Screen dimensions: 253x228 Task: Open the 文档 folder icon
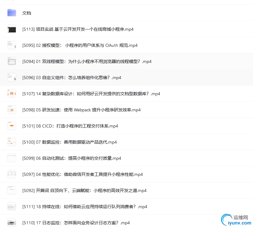click(x=11, y=13)
